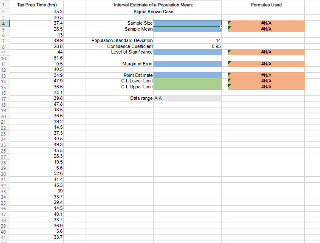The width and height of the screenshot is (320, 243).
Task: Click the Confidence Coefficient label cell
Action: click(119, 47)
